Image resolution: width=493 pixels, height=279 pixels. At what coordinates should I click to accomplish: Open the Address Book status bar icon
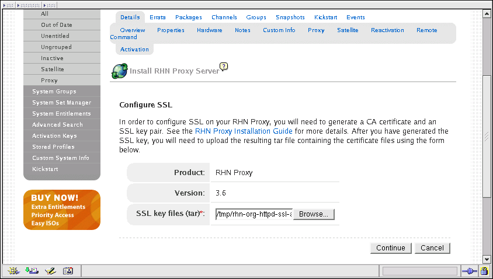click(x=68, y=270)
